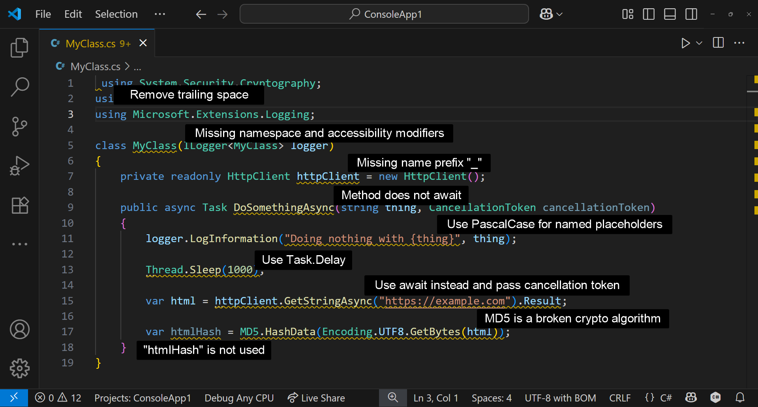This screenshot has width=758, height=407.
Task: Open the Explorer view in activity bar
Action: (x=19, y=48)
